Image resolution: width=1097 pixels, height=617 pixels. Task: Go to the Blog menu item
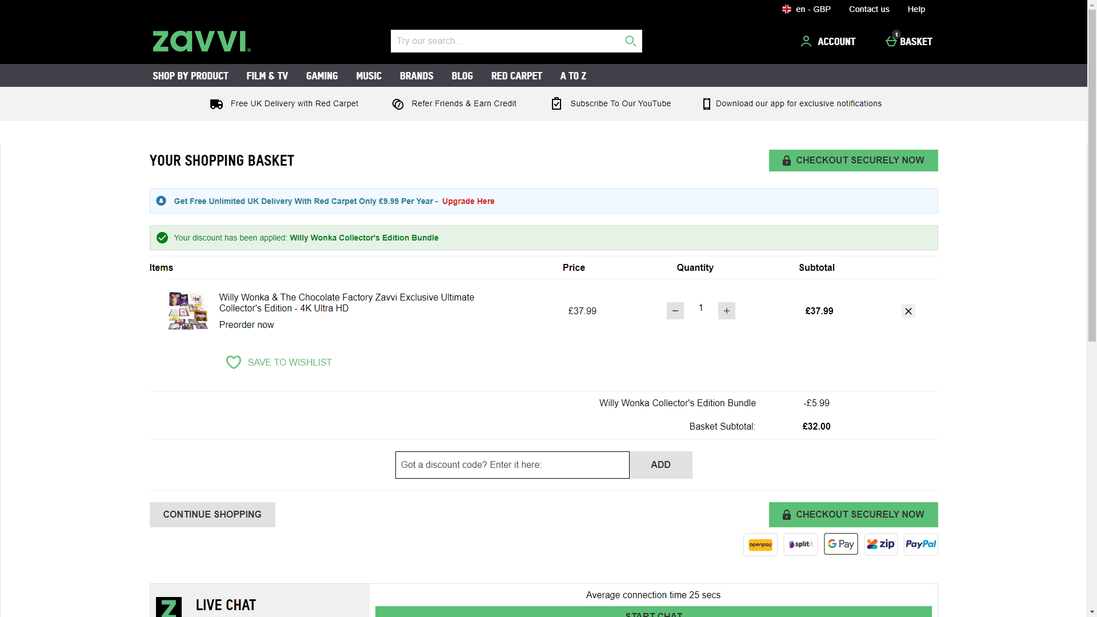coord(462,76)
